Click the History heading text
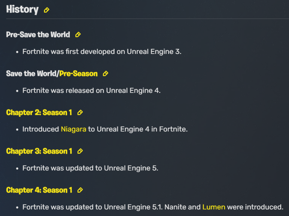The image size is (289, 216). click(x=22, y=9)
